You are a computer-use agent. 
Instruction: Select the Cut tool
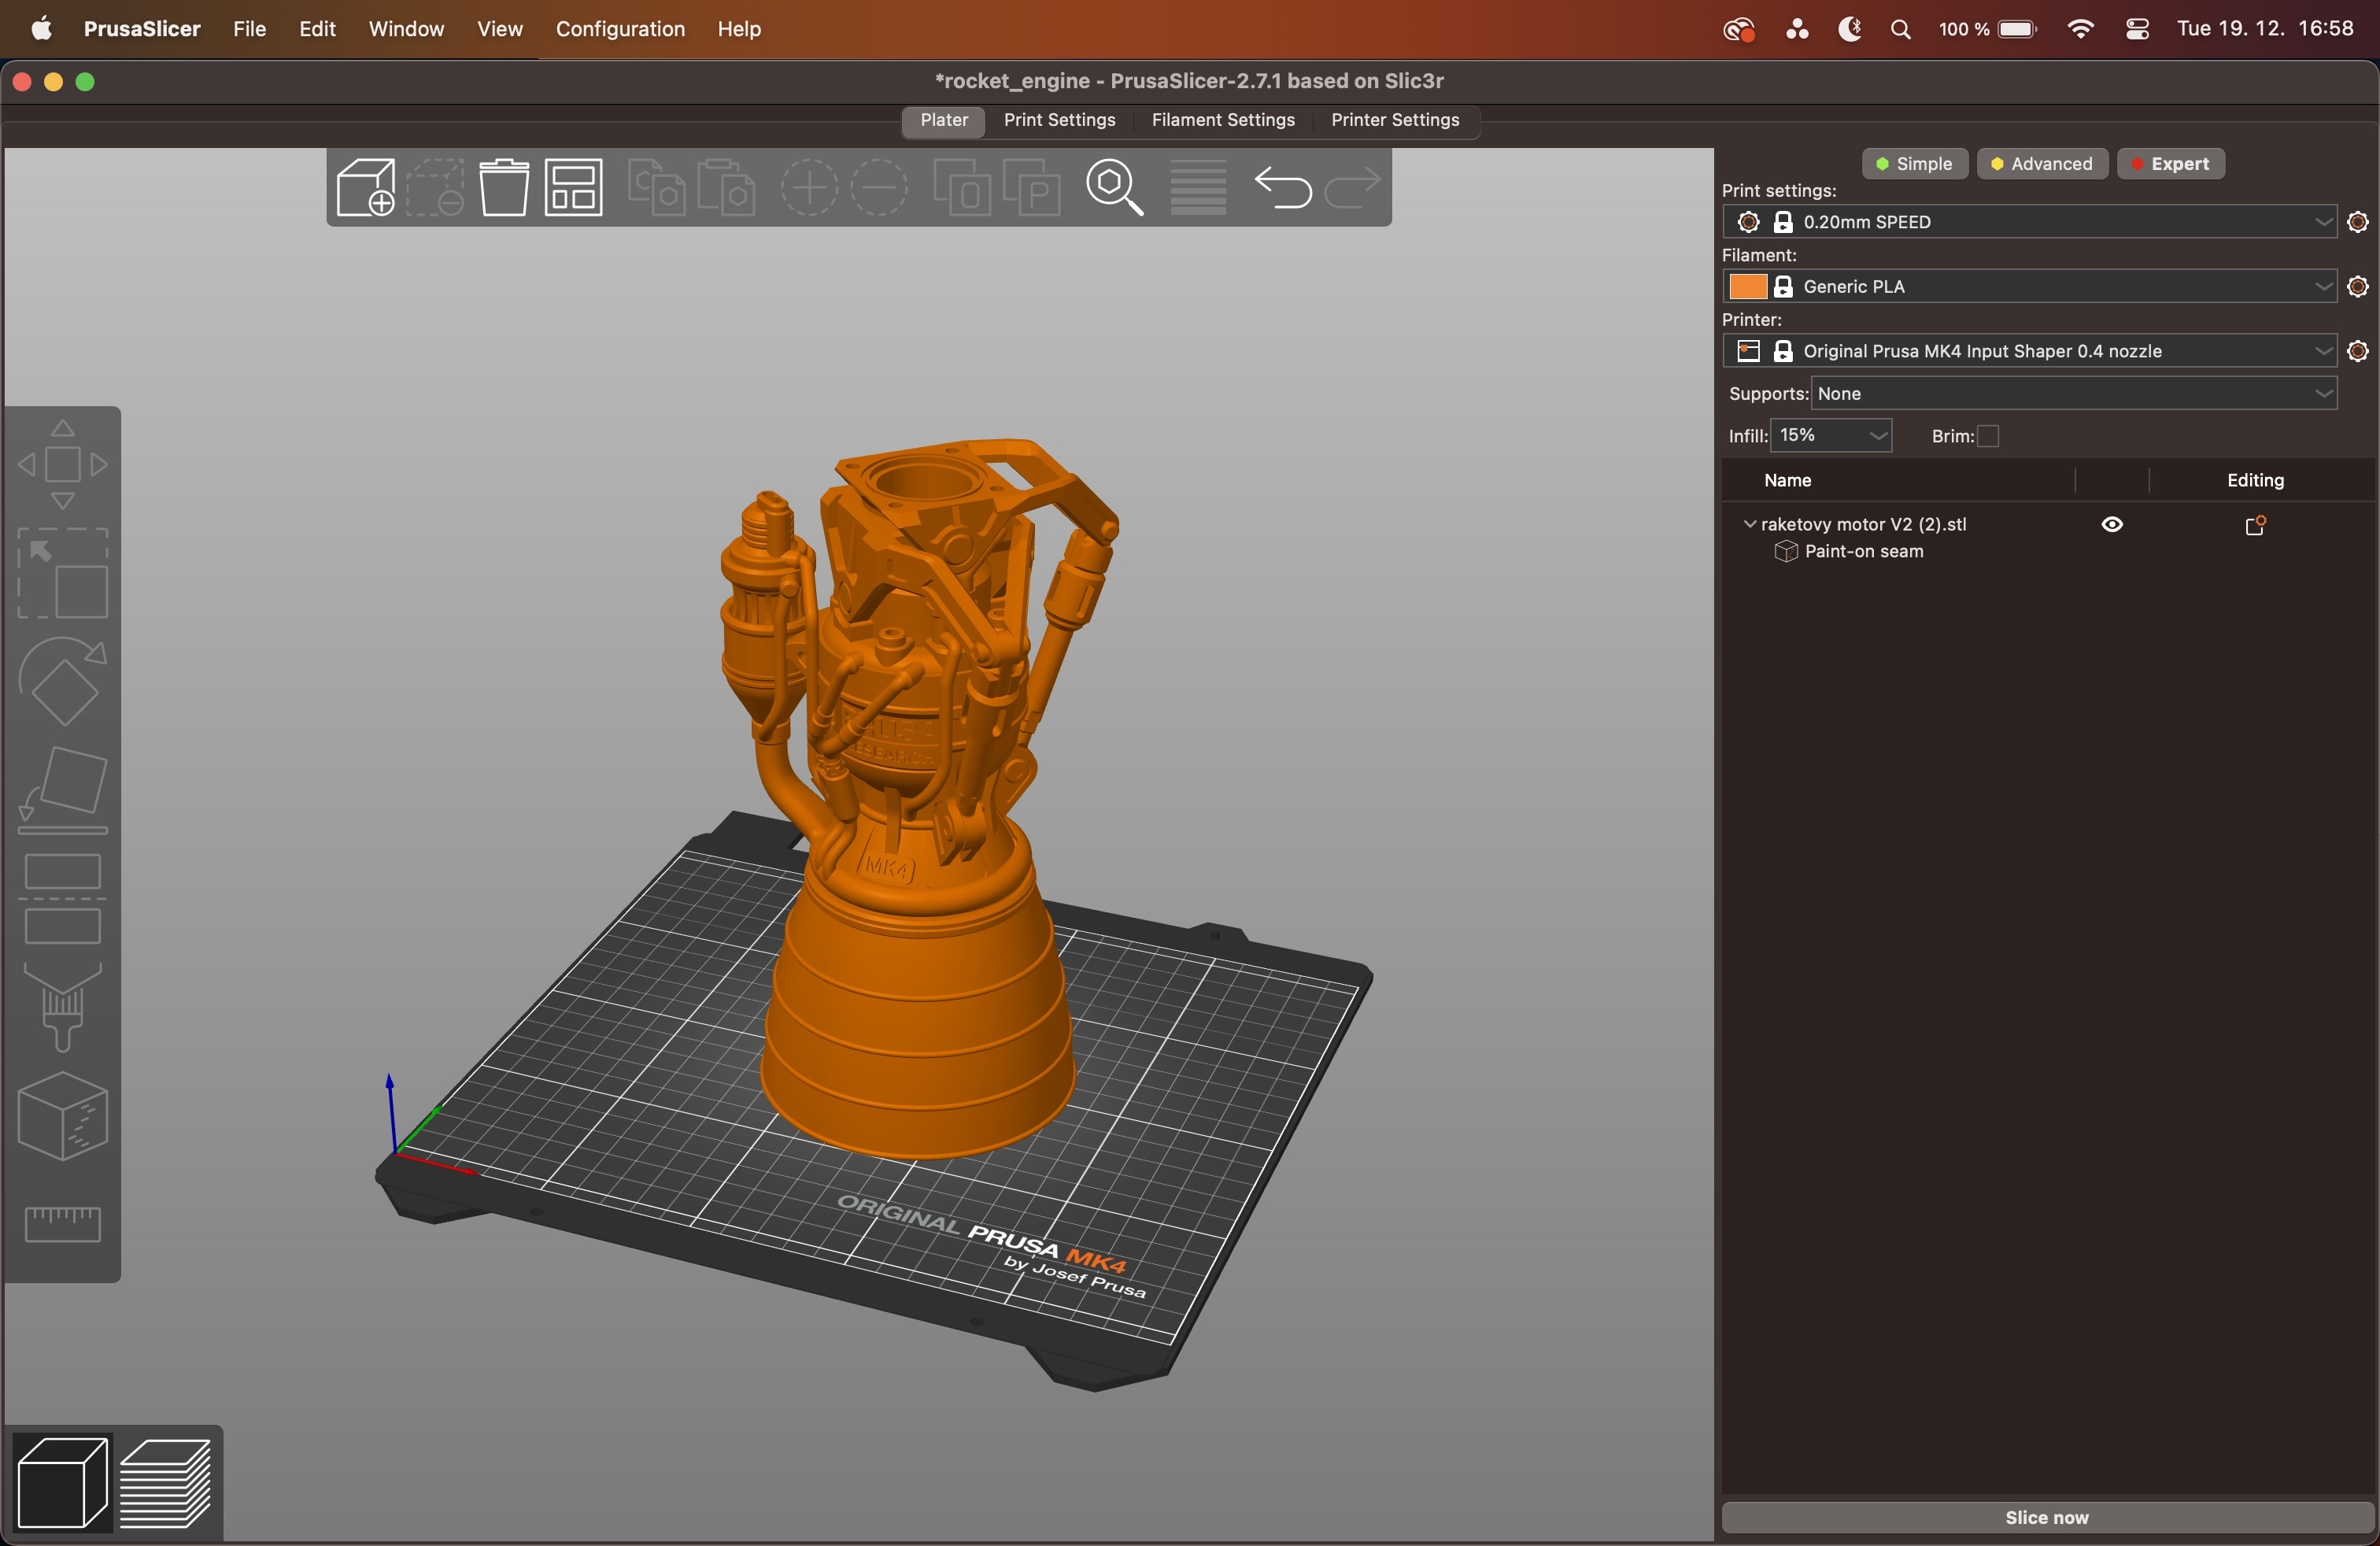pos(63,899)
